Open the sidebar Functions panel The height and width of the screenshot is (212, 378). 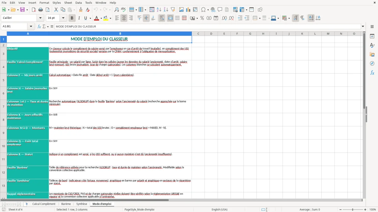[x=372, y=73]
